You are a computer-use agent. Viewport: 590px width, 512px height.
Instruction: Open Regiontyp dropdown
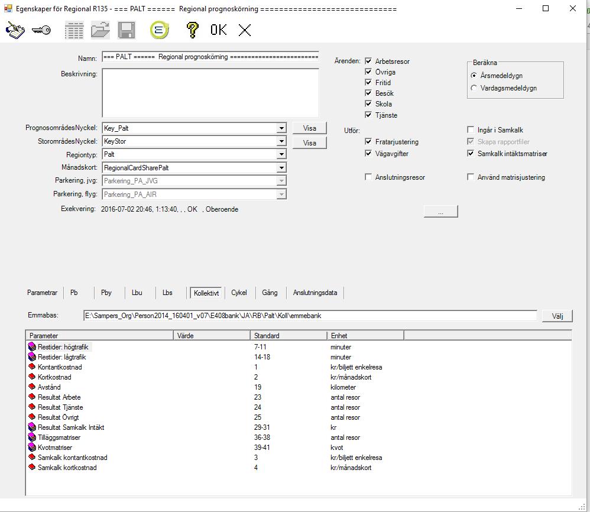tap(281, 154)
